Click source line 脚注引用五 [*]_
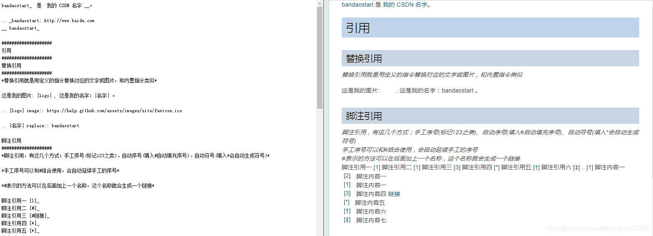 [20, 231]
